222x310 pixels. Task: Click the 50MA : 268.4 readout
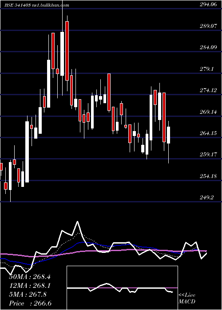pyautogui.click(x=30, y=277)
